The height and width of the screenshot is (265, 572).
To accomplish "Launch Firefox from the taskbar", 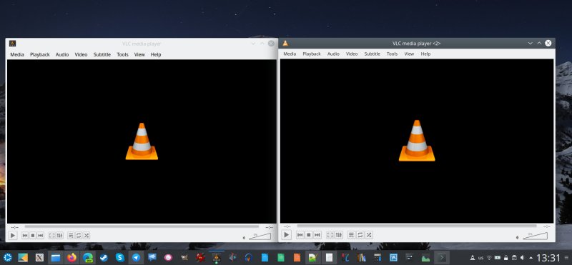I will [72, 258].
